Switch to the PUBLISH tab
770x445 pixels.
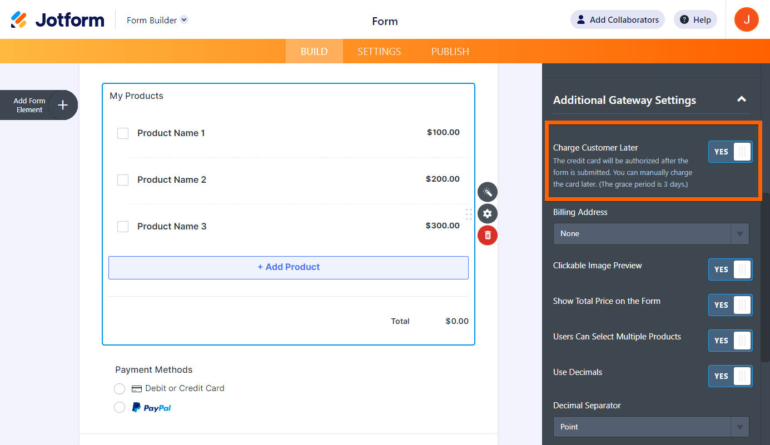[450, 51]
